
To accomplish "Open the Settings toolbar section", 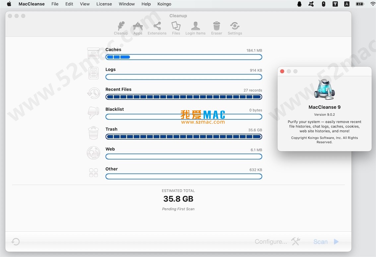I will [x=235, y=28].
